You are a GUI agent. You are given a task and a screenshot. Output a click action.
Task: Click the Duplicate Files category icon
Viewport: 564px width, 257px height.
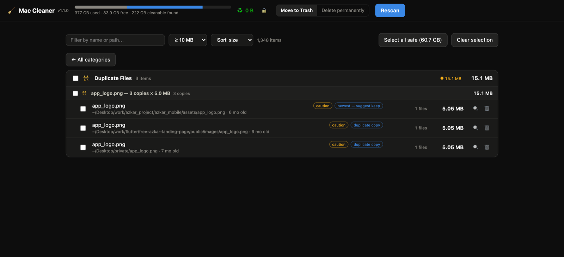(86, 78)
